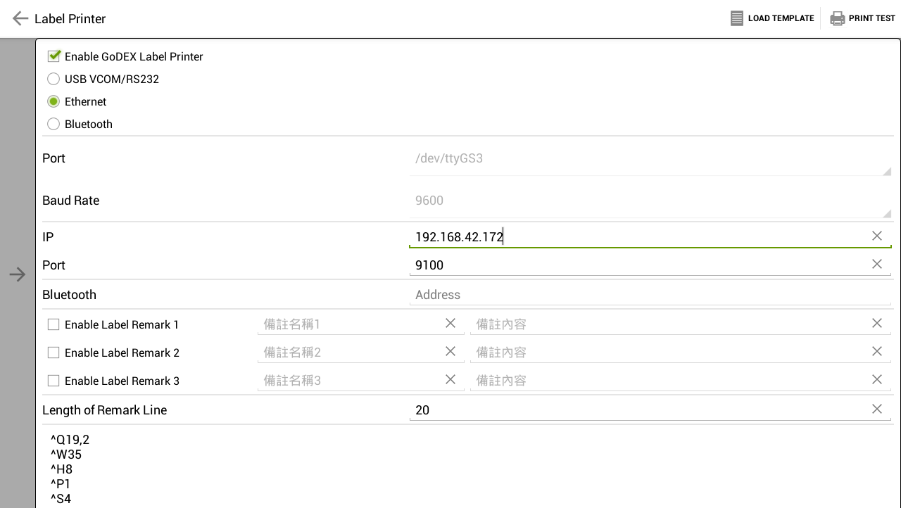Viewport: 901px width, 508px height.
Task: Click the Load Template icon
Action: pos(737,18)
